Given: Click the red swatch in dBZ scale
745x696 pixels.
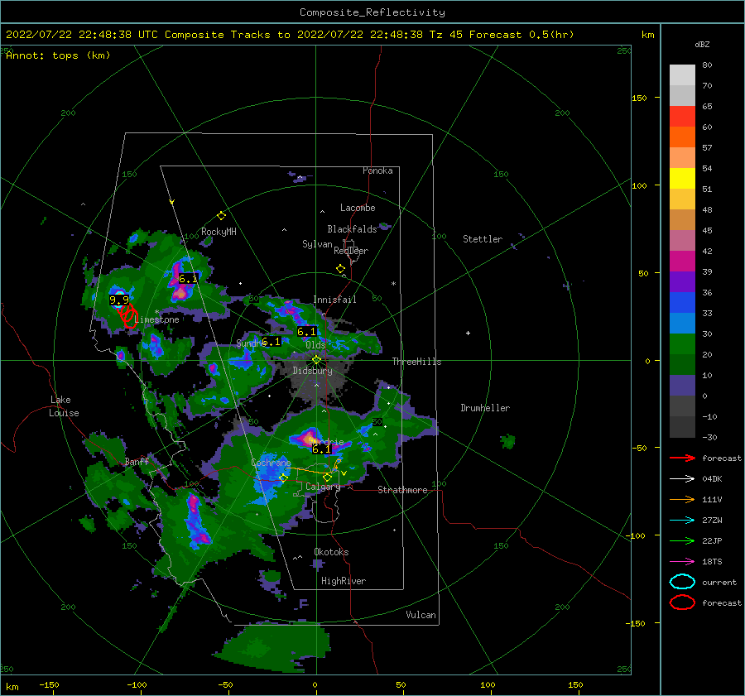Looking at the screenshot, I should coord(682,117).
